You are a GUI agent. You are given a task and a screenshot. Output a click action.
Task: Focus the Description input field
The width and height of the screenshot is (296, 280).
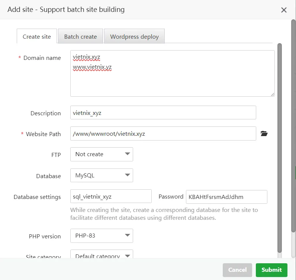click(x=163, y=113)
